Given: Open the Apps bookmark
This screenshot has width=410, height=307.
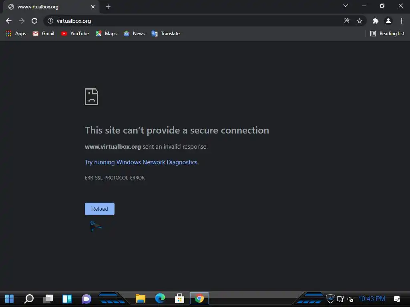Looking at the screenshot, I should click(x=16, y=34).
